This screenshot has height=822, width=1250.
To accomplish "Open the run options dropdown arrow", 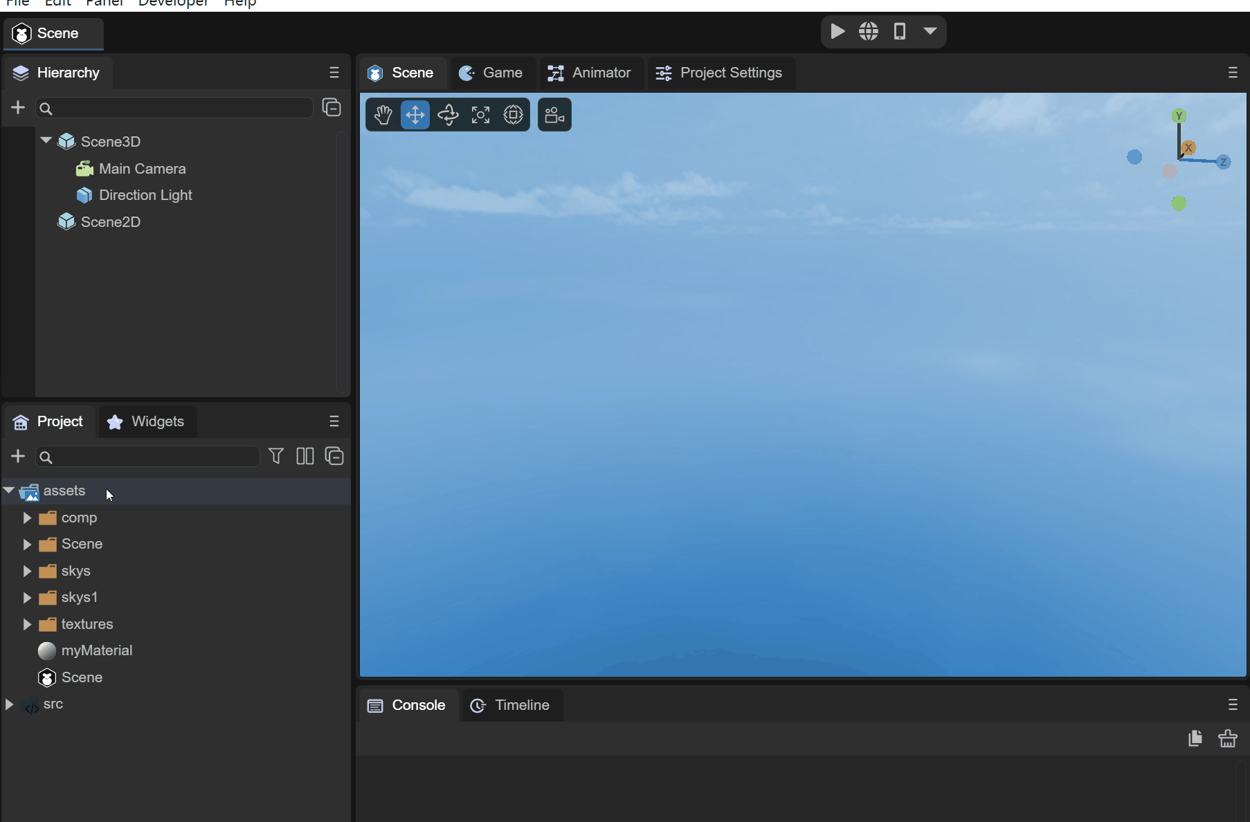I will [x=930, y=31].
